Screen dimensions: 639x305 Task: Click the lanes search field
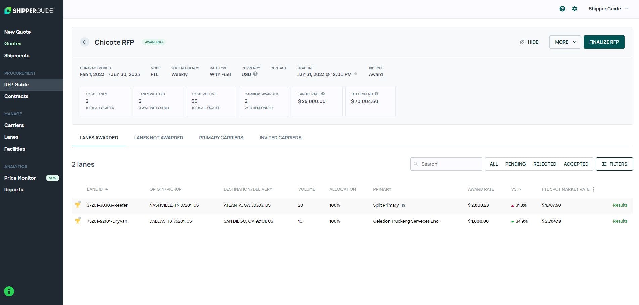pos(446,164)
